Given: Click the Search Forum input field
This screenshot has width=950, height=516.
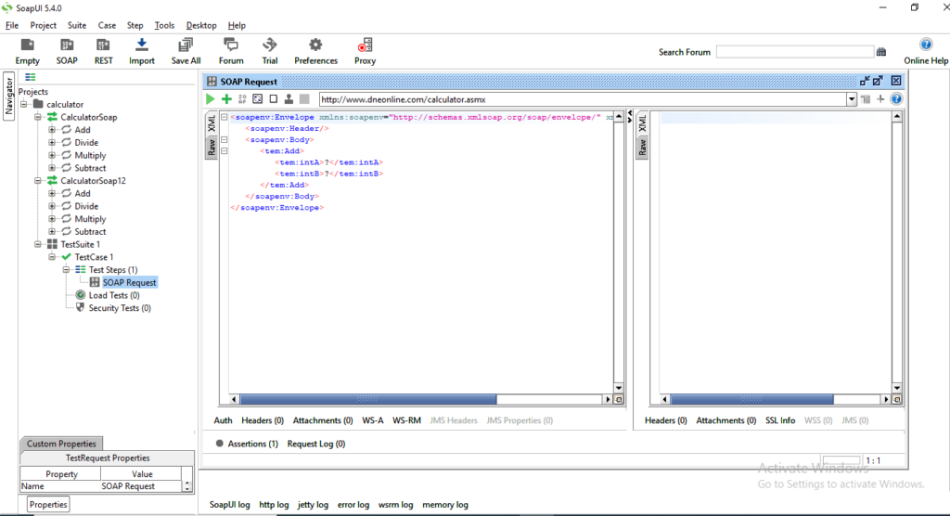Looking at the screenshot, I should [794, 52].
